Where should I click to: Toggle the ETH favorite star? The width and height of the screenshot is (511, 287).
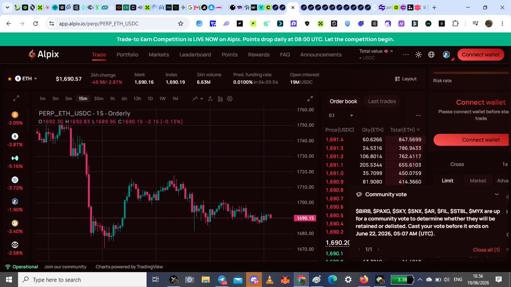[x=9, y=79]
